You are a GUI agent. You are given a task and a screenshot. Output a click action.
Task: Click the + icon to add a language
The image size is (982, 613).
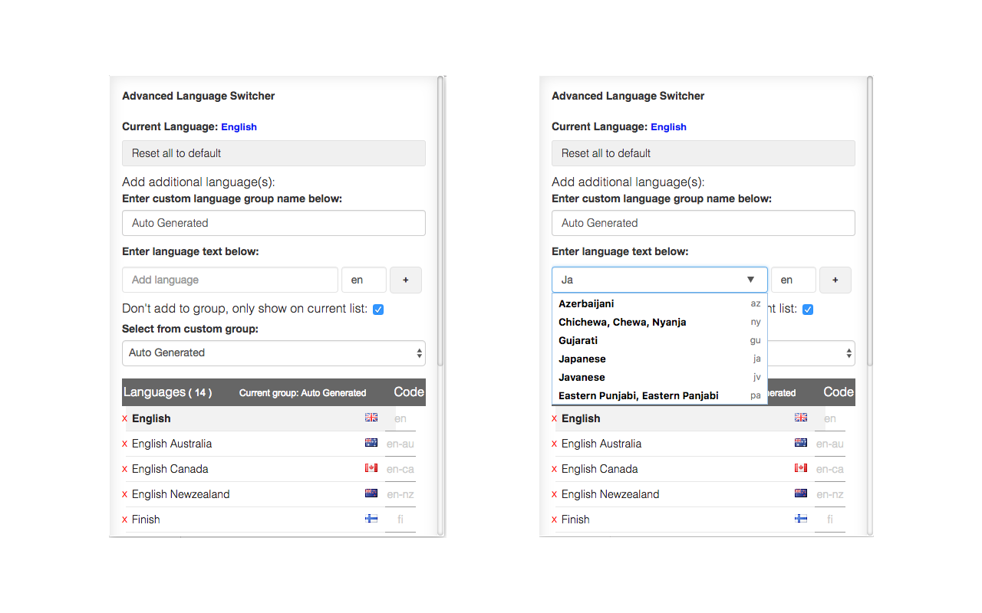[x=406, y=280]
